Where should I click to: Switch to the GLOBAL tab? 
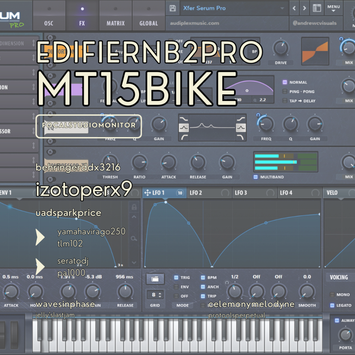click(x=148, y=16)
